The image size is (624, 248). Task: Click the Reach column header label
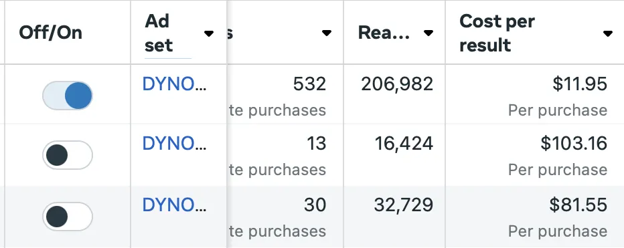click(384, 33)
